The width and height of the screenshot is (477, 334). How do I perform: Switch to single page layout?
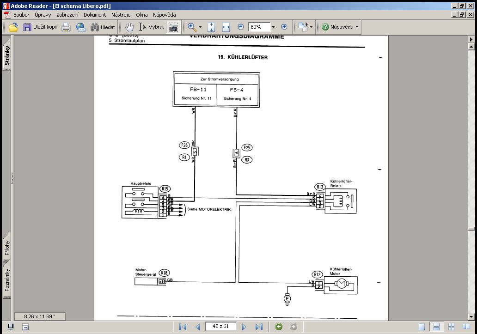(422, 327)
